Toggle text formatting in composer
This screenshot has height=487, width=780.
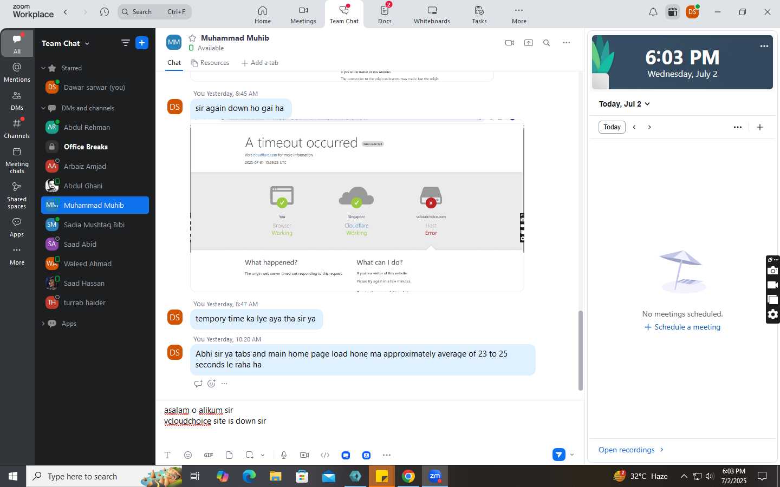(x=167, y=455)
